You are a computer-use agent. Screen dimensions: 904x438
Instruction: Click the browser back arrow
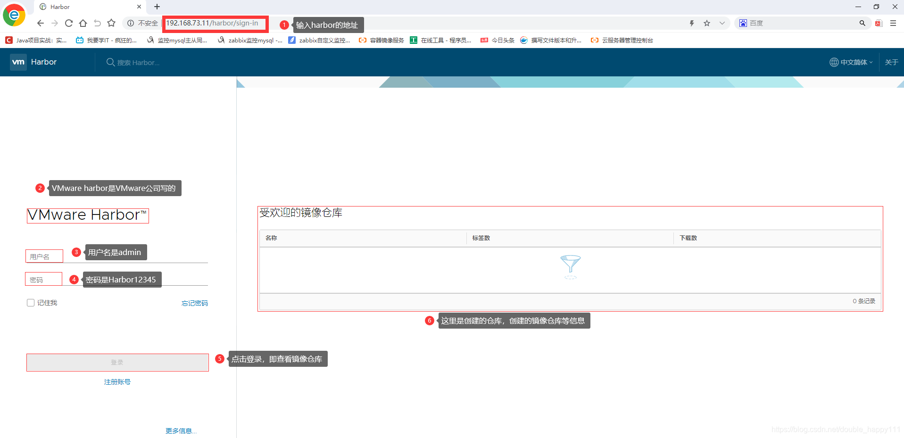click(x=41, y=23)
